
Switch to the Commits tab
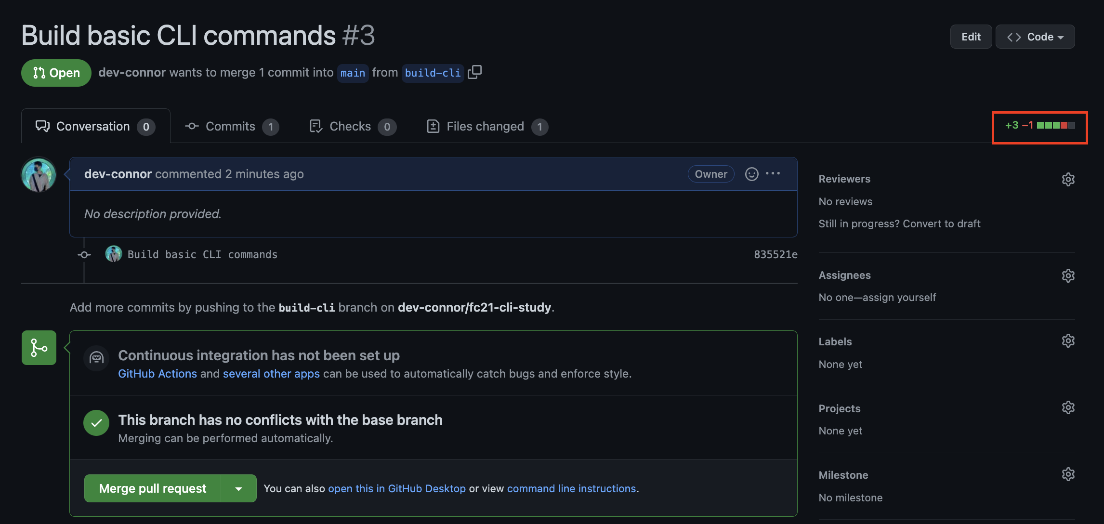pos(231,126)
